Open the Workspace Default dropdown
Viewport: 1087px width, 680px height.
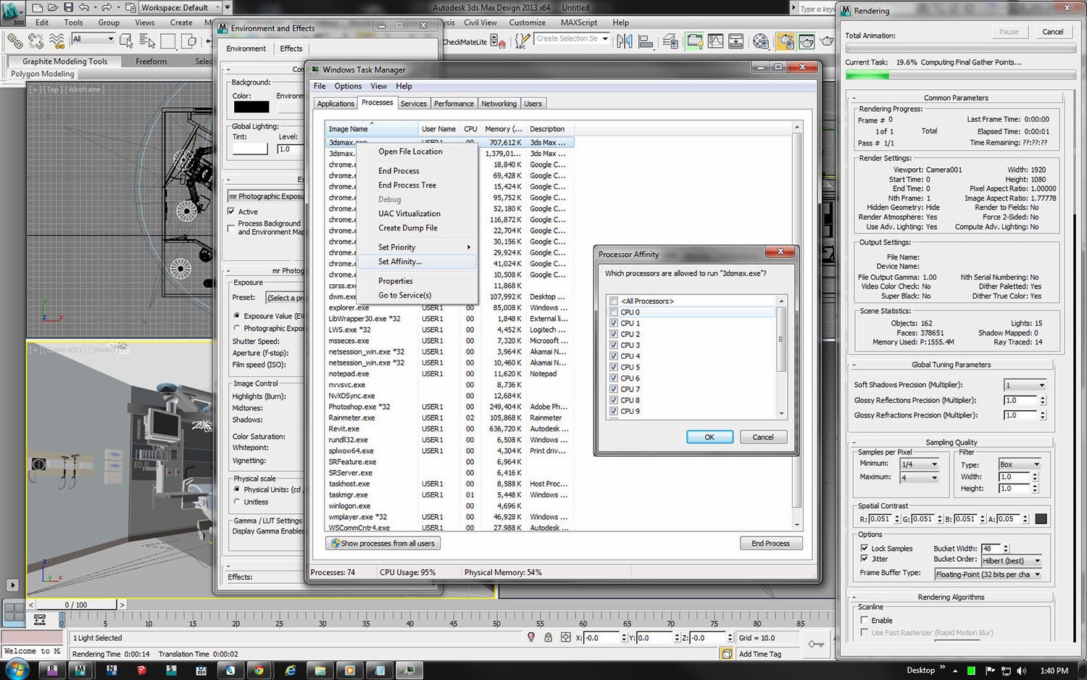pyautogui.click(x=179, y=8)
